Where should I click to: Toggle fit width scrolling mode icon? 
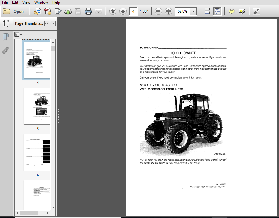pos(207,11)
